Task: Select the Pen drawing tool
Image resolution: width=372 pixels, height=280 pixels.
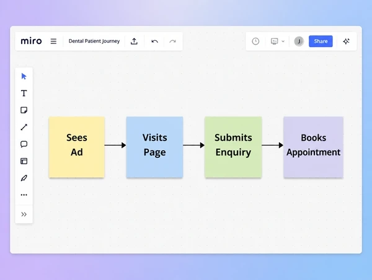Action: [x=24, y=178]
